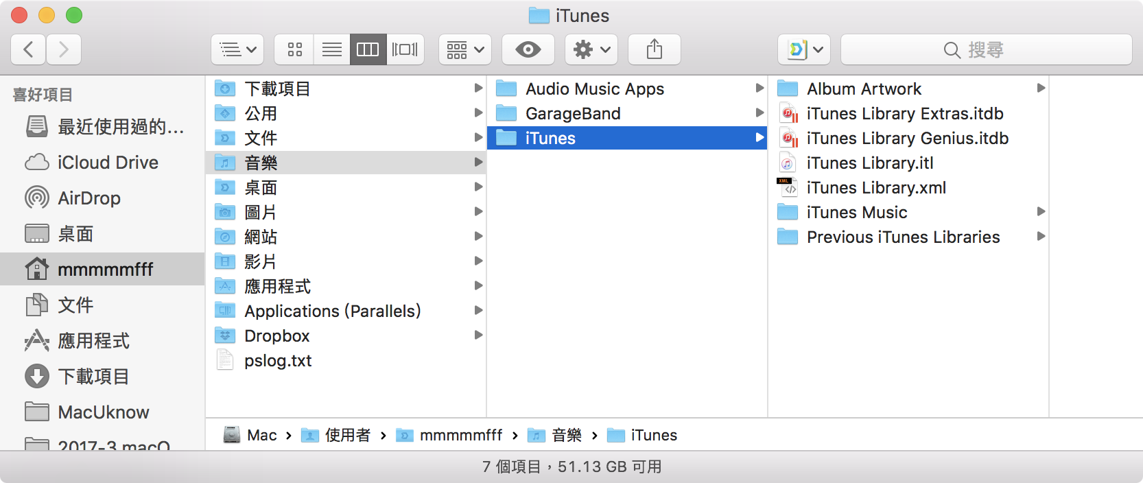The width and height of the screenshot is (1143, 483).
Task: Expand the Dropbox folder arrow
Action: click(x=478, y=335)
